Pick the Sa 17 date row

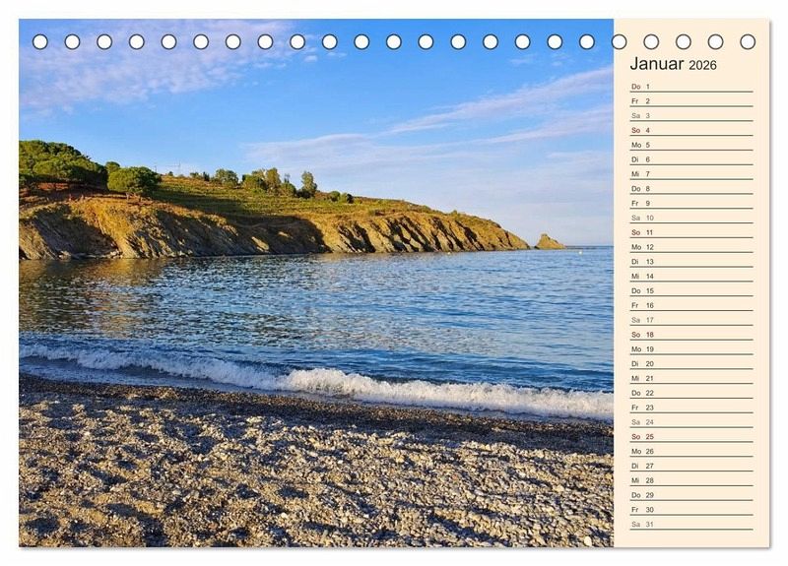click(x=690, y=320)
